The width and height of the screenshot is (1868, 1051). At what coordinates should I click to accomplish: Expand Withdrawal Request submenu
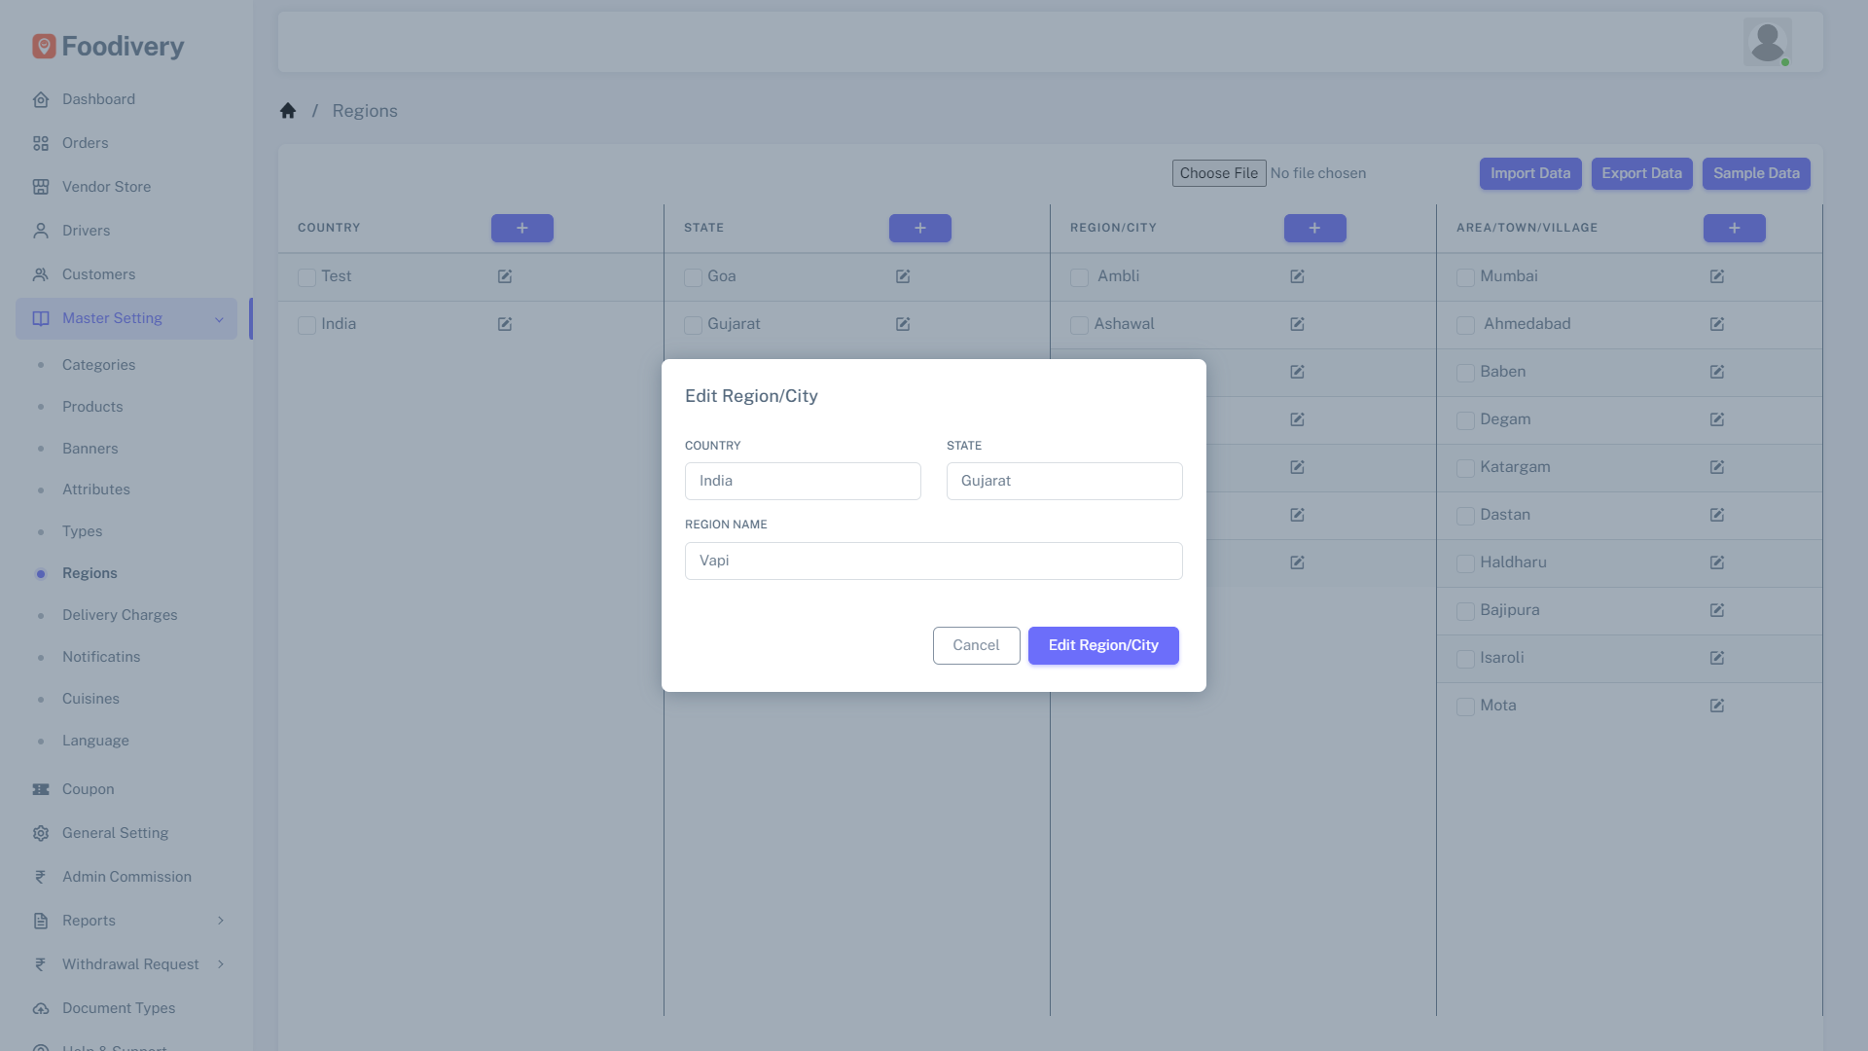coord(221,964)
